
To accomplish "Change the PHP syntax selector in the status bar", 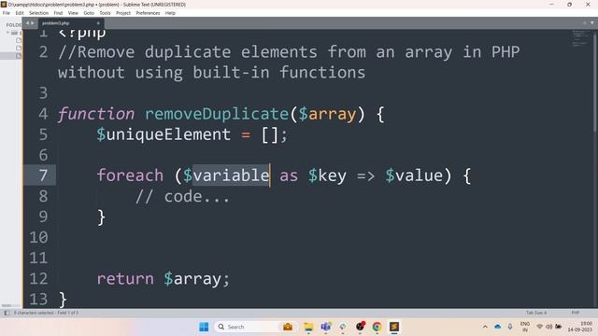I will pyautogui.click(x=576, y=313).
